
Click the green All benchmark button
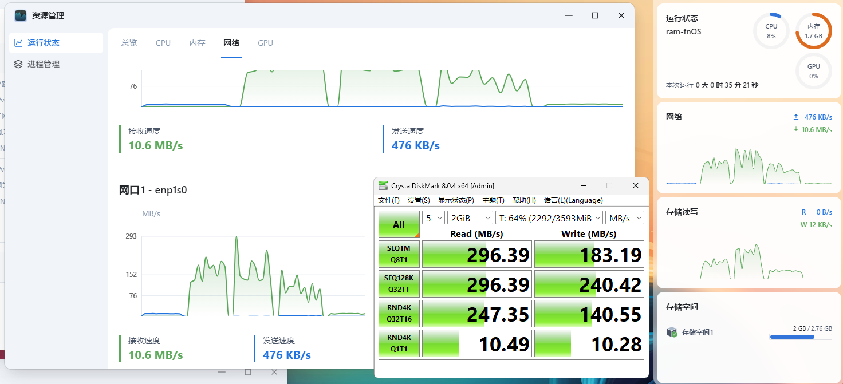click(x=399, y=224)
